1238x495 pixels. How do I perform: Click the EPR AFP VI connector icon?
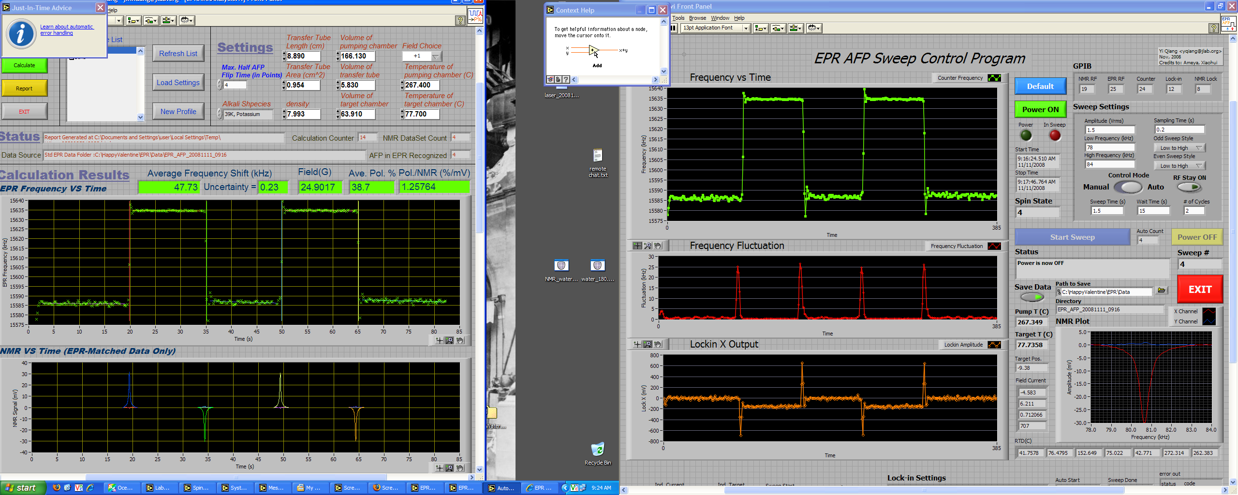[1228, 24]
